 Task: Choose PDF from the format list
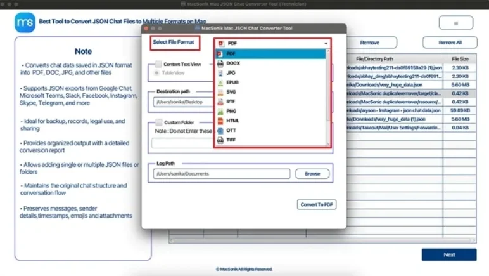pos(270,54)
